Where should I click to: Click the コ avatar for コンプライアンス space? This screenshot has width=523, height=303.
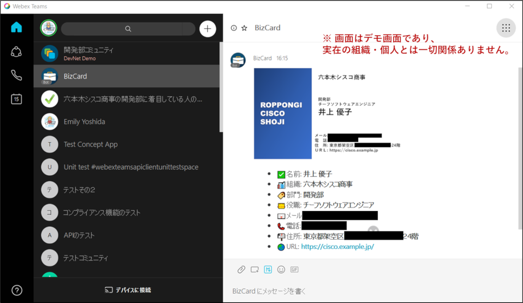tap(49, 212)
